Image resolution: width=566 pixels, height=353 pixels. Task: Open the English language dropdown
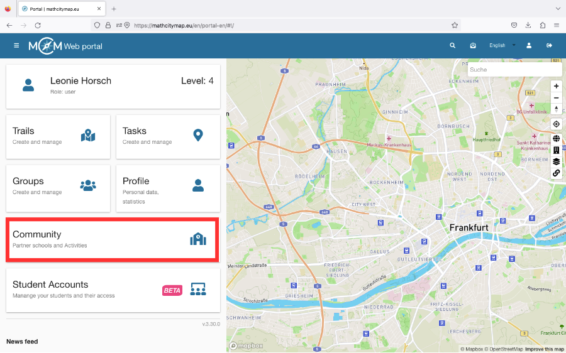[502, 46]
